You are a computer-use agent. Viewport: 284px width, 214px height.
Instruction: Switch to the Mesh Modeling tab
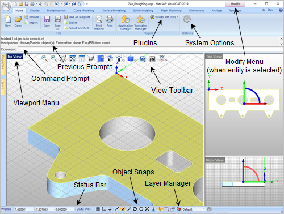[x=171, y=10]
